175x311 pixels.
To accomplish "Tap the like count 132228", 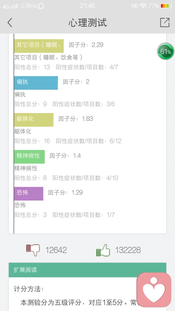I will coord(128,250).
